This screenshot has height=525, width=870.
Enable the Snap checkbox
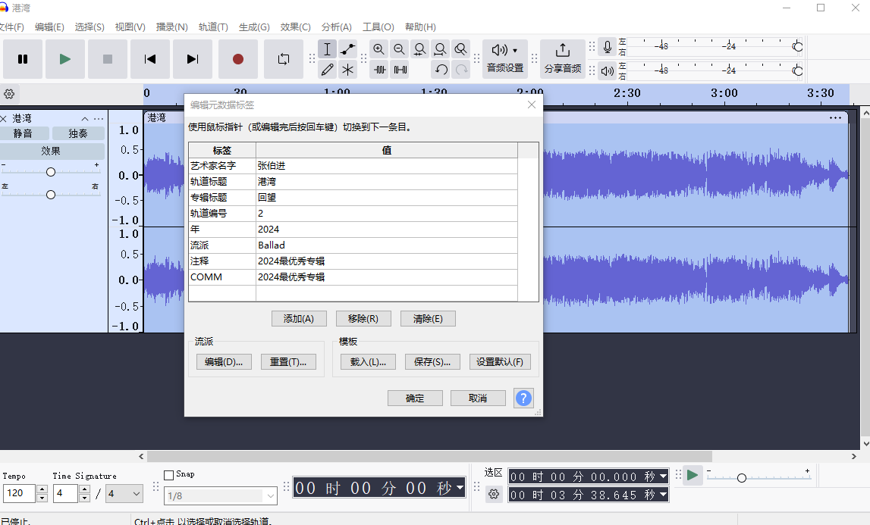(x=169, y=475)
